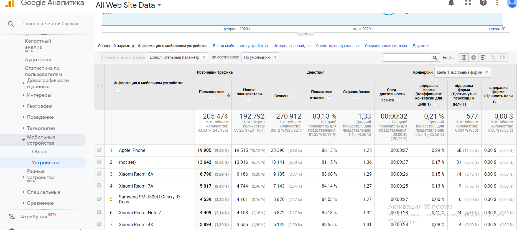
Task: Open notifications bell icon
Action: 451,3
